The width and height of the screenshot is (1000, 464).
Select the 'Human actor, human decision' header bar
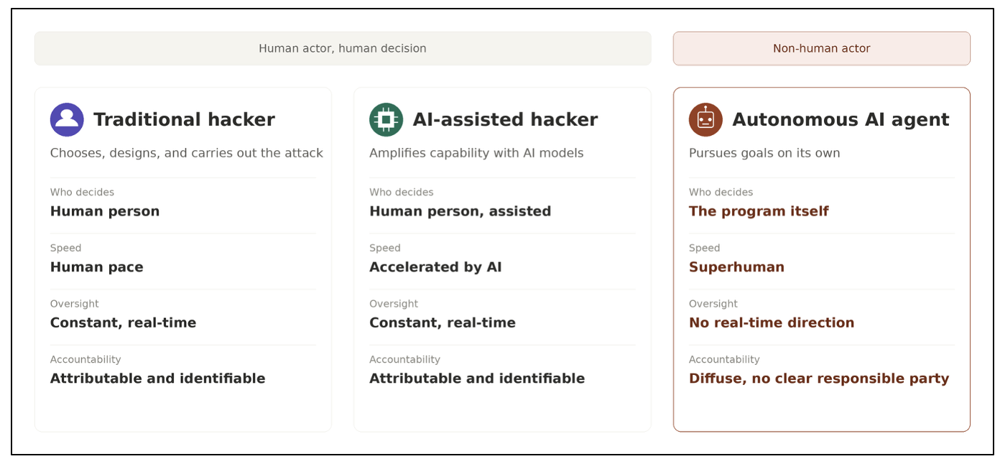[343, 48]
